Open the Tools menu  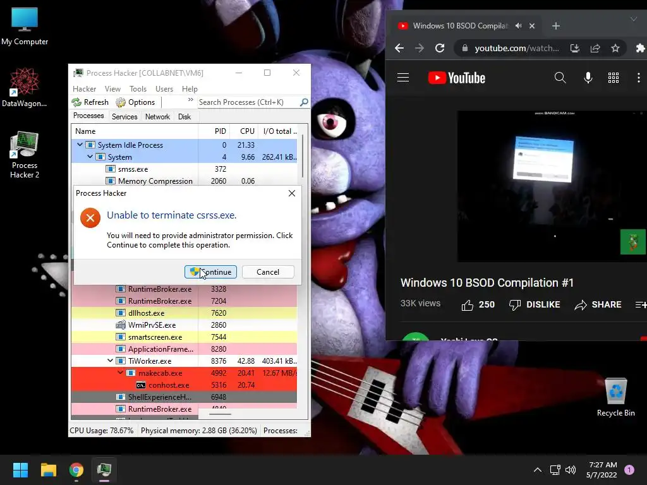pyautogui.click(x=138, y=88)
